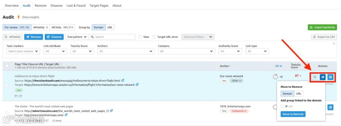Open Toxic markers dropdown
Viewport: 341px width, 126px height.
[x=23, y=51]
